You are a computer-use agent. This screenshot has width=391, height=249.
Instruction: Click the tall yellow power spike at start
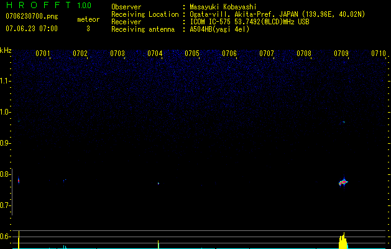click(x=19, y=240)
